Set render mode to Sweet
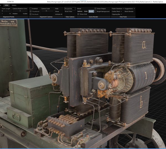The image size is (166, 149). tap(91, 11)
